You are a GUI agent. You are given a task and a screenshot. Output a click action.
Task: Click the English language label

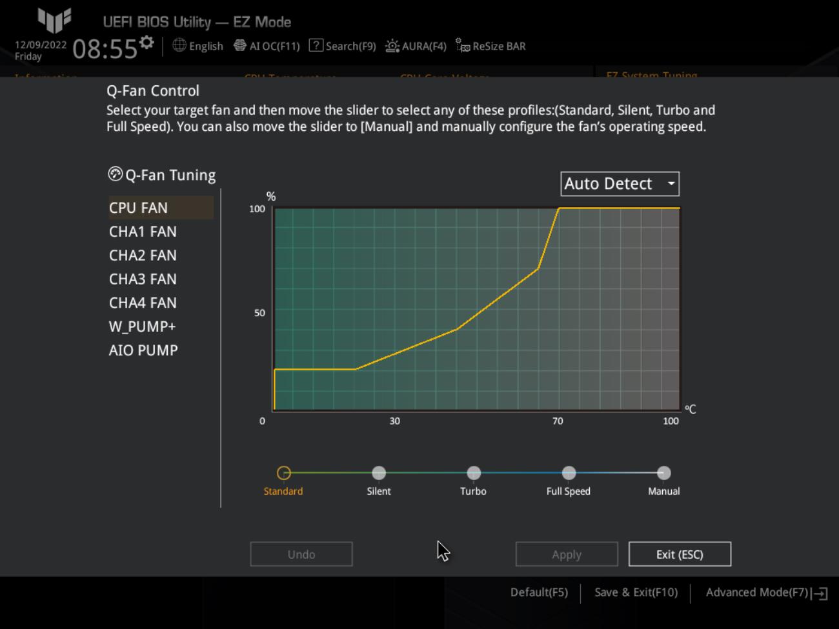click(206, 46)
